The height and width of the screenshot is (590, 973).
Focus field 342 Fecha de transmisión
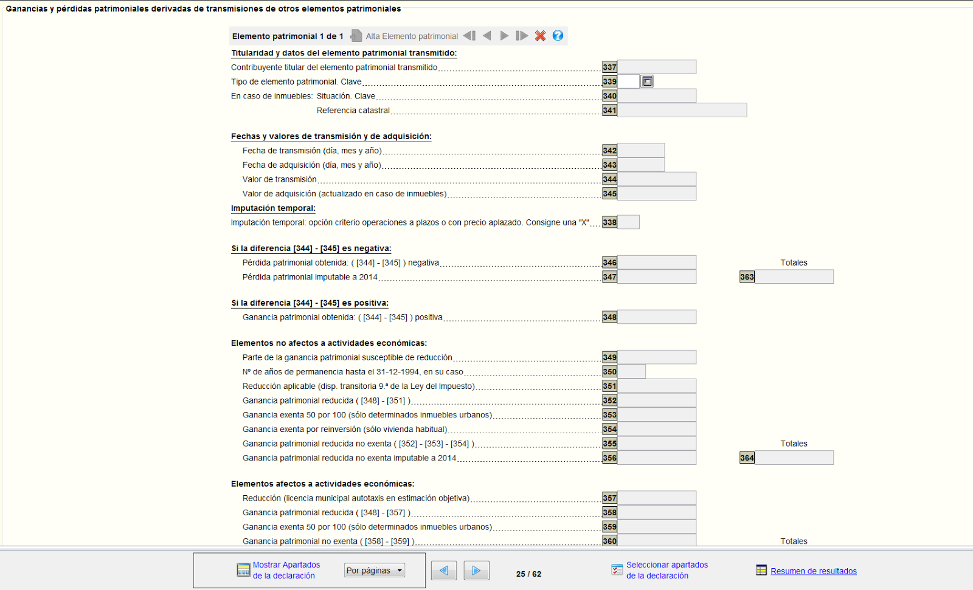click(641, 151)
